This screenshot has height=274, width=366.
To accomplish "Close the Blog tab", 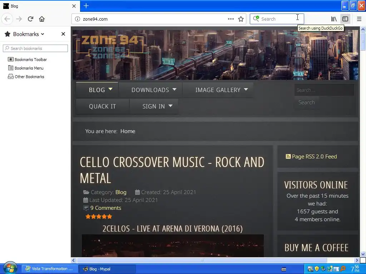I will click(x=74, y=6).
